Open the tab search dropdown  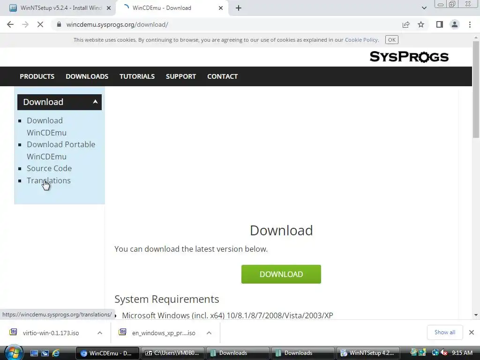coord(424,8)
